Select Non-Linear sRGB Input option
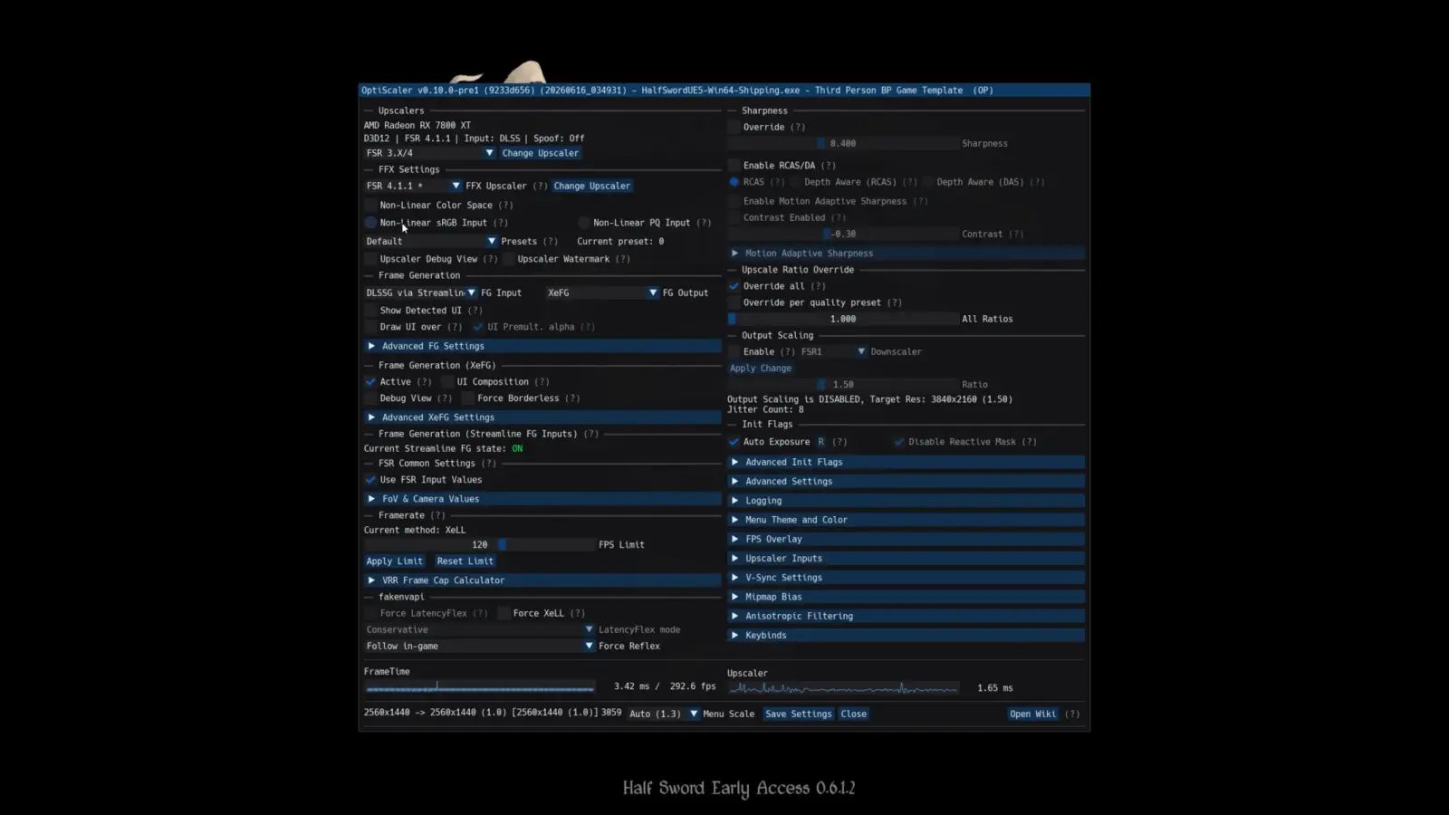The image size is (1449, 815). click(370, 223)
